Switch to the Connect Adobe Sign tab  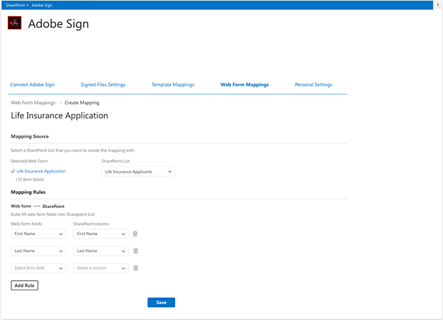(32, 85)
